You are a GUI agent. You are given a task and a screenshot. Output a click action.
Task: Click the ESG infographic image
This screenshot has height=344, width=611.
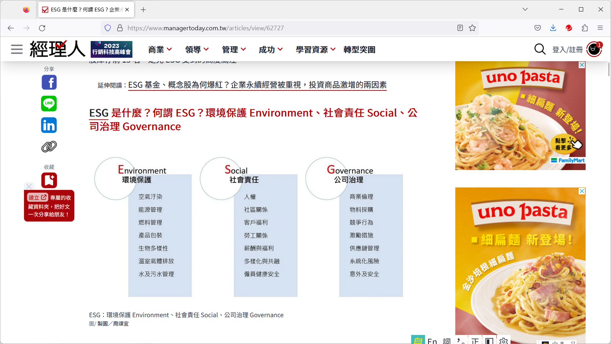tap(249, 227)
